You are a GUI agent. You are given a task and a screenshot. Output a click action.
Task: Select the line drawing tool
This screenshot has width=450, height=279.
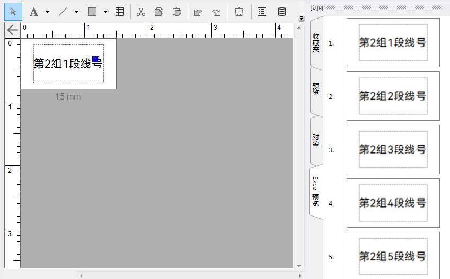click(x=63, y=12)
